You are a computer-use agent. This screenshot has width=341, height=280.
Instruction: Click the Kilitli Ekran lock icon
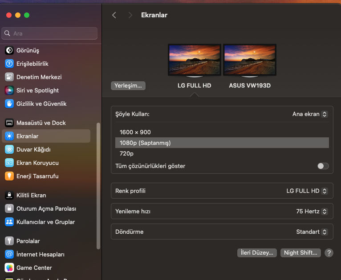pos(9,195)
